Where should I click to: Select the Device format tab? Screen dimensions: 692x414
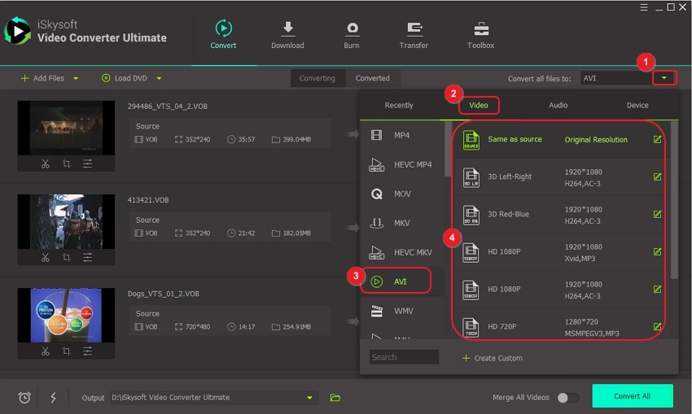pos(637,105)
